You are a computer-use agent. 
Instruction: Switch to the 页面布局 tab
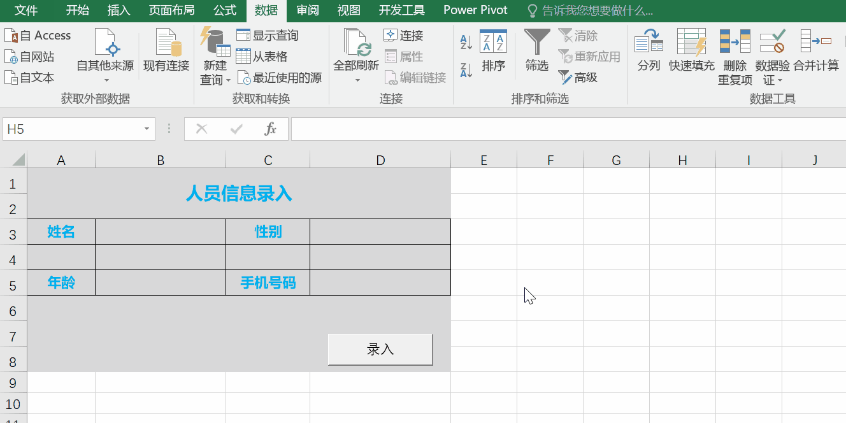171,10
